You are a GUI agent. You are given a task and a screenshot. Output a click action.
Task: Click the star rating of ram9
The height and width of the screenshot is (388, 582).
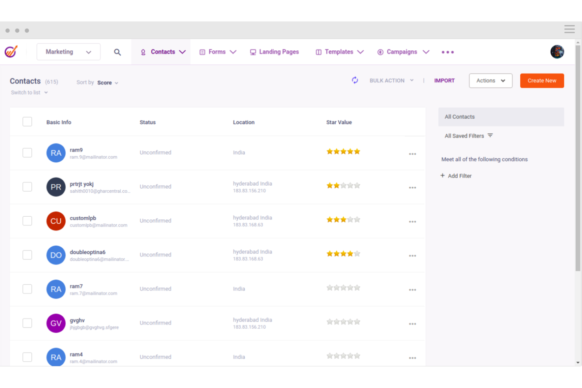tap(343, 151)
